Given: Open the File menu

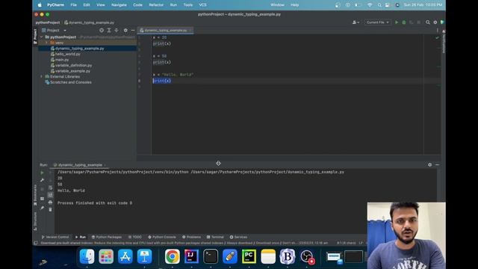Looking at the screenshot, I should [73, 5].
